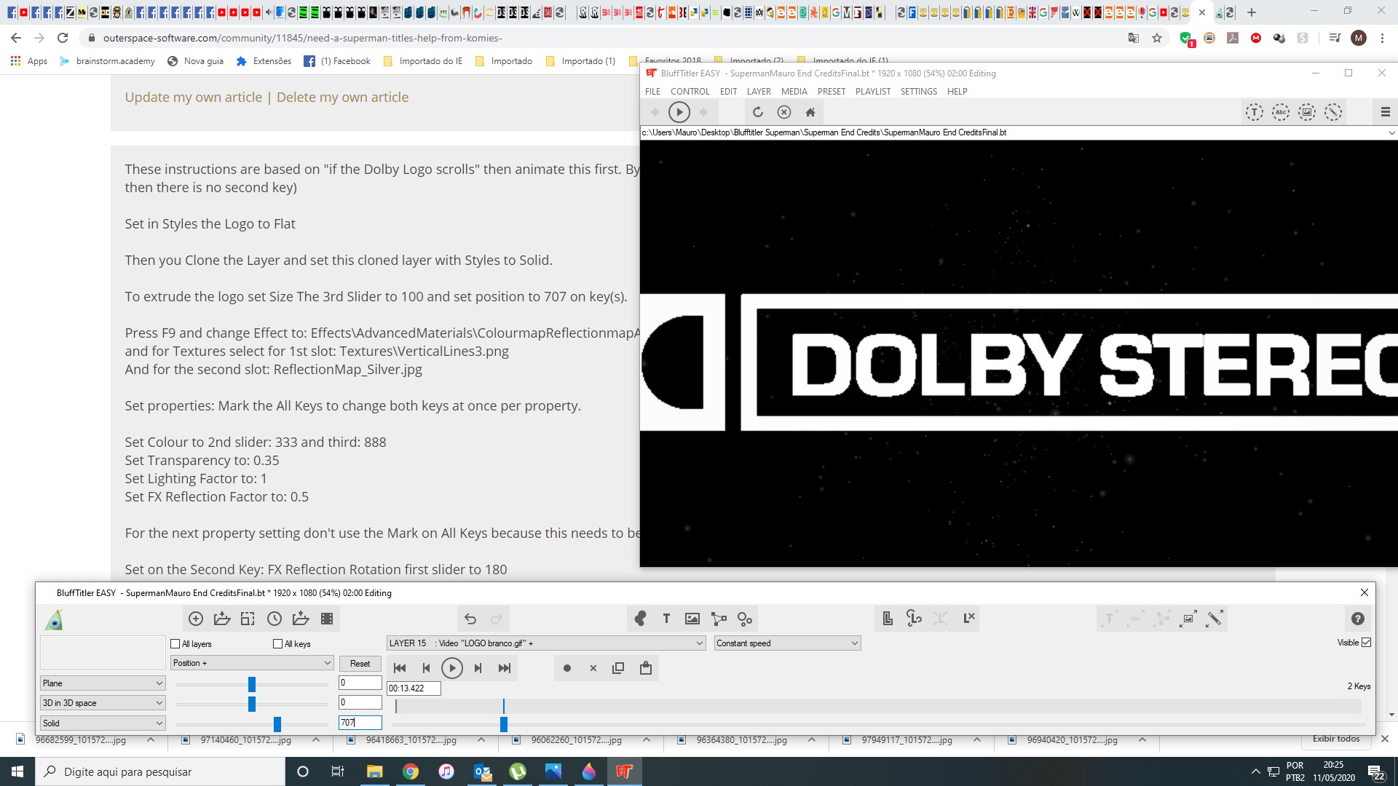Viewport: 1398px width, 786px height.
Task: Open the hamburger menu in render window
Action: click(x=1386, y=112)
